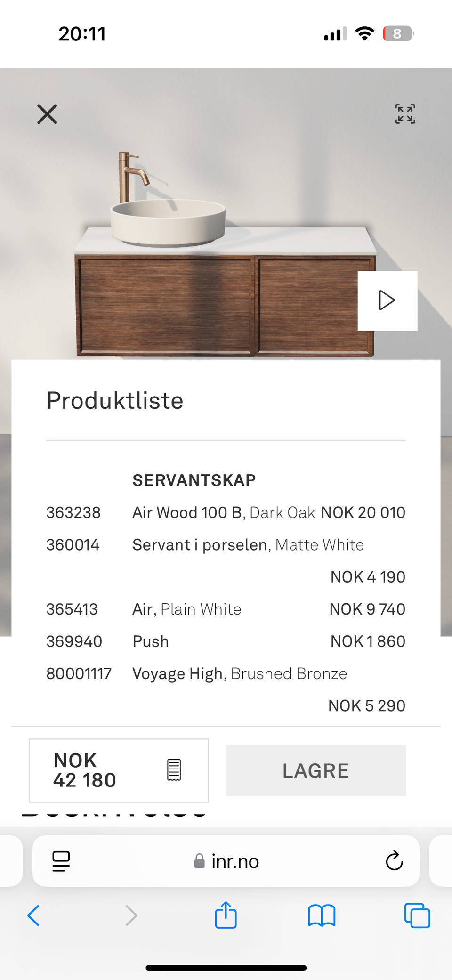The image size is (452, 980).
Task: Tap the Push product row
Action: pyautogui.click(x=226, y=641)
